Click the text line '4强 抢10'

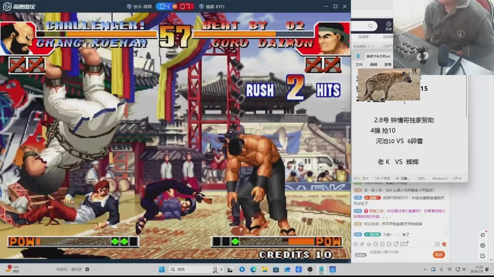[383, 130]
